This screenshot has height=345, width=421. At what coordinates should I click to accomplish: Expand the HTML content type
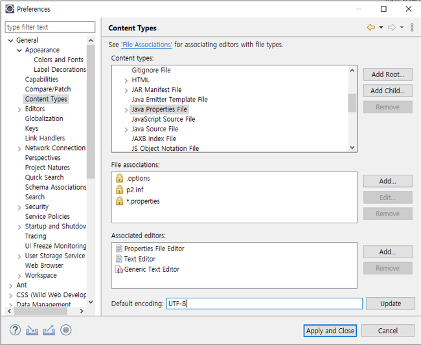126,80
